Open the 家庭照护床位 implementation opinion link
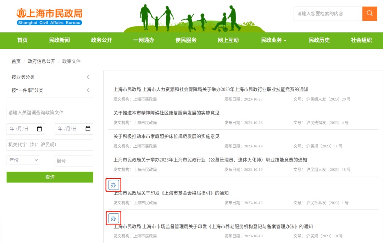This screenshot has width=383, height=243. tap(166, 136)
